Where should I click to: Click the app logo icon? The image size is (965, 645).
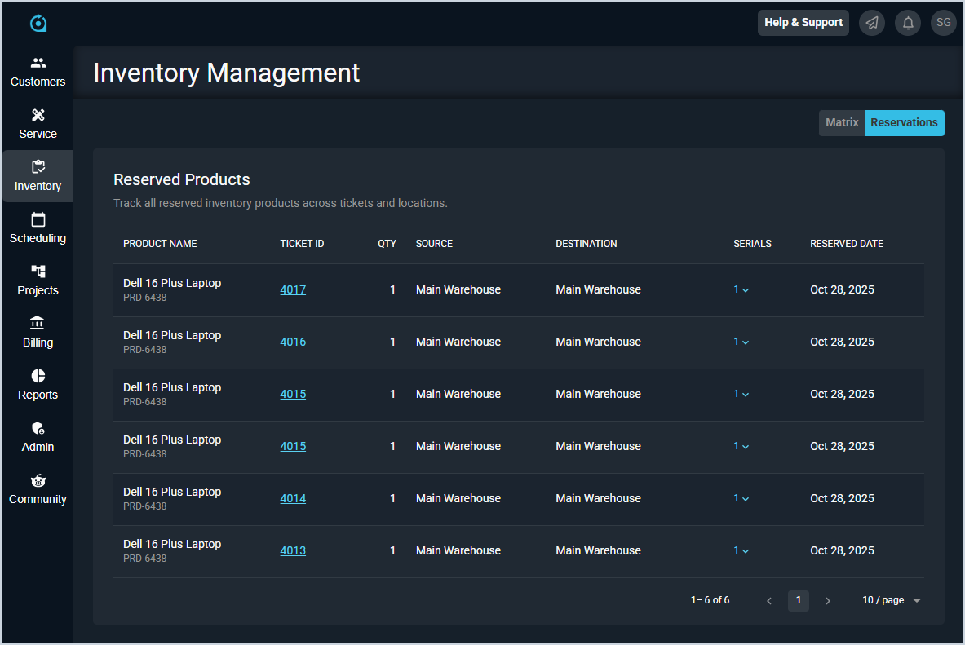pos(38,24)
